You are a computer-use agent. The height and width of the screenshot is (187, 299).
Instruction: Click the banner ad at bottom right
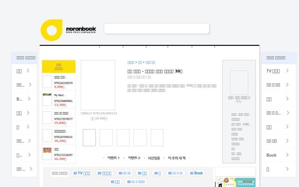point(235,182)
